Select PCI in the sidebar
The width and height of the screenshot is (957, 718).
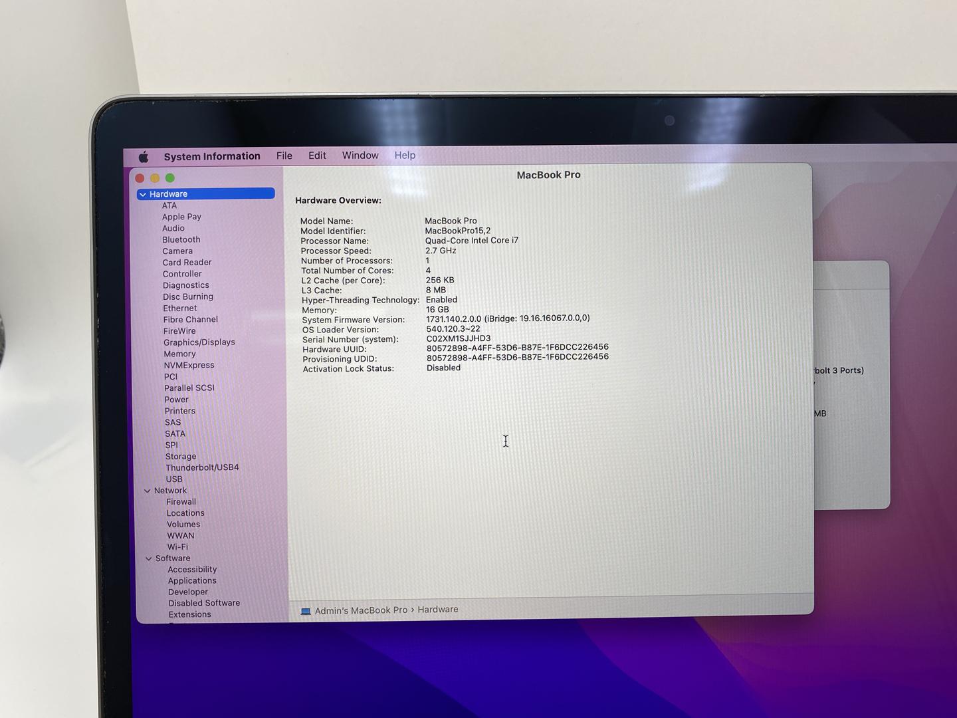tap(171, 377)
